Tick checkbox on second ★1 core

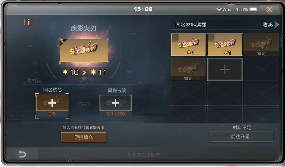(x=212, y=37)
